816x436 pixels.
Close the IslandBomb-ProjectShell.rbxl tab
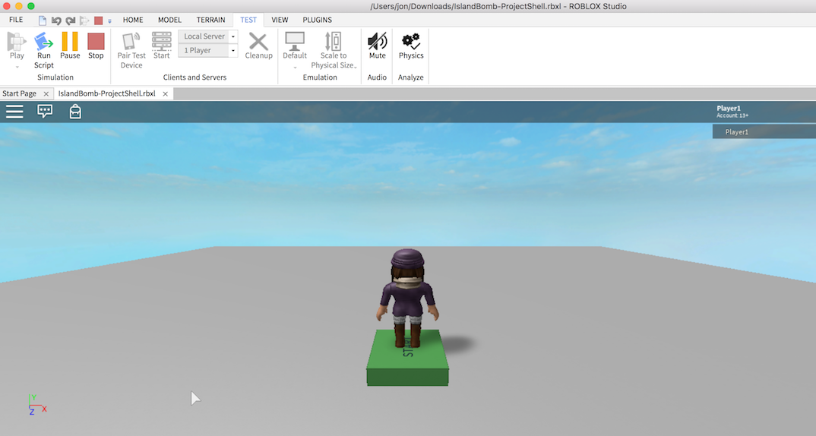pos(165,93)
